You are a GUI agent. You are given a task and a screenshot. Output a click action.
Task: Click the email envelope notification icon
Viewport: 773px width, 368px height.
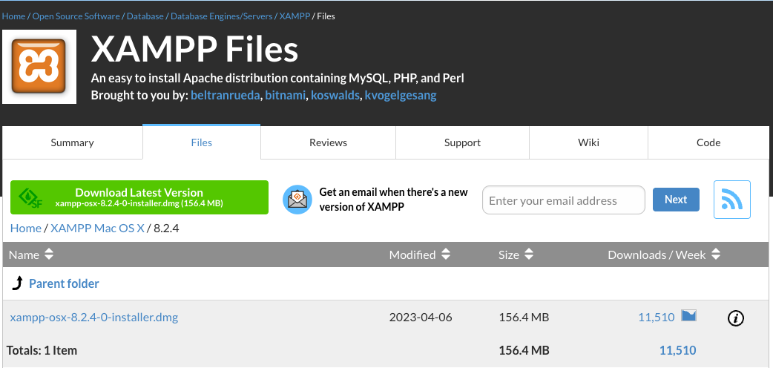click(297, 200)
